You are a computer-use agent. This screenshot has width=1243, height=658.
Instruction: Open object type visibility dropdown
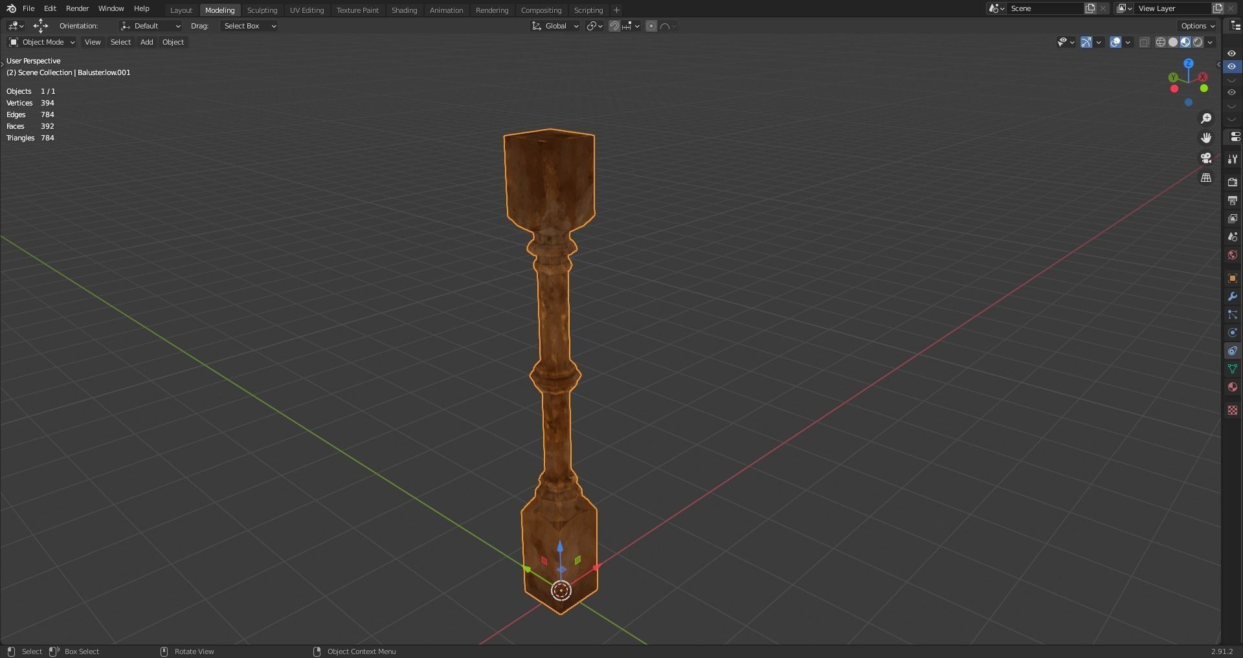[1066, 42]
